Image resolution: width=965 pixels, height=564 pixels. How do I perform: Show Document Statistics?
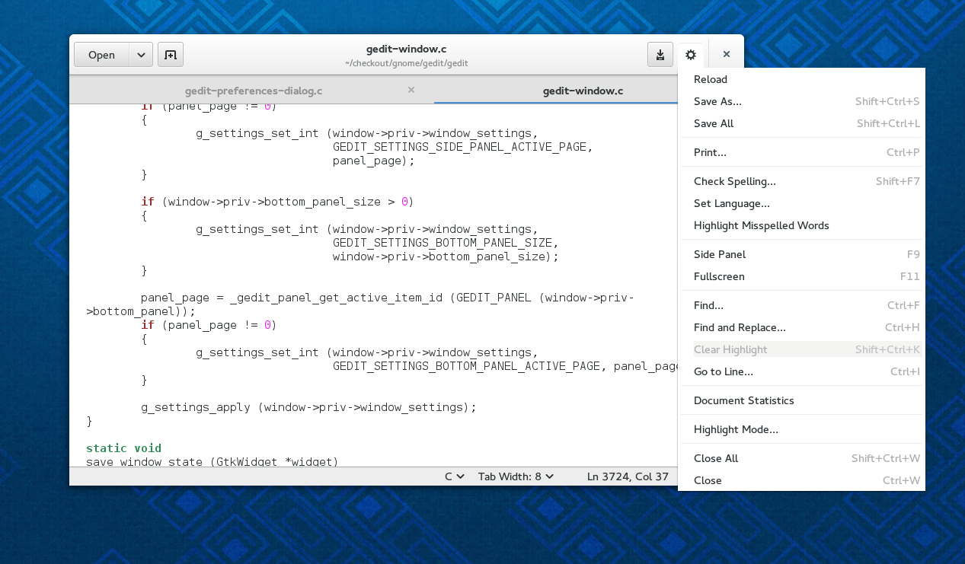coord(744,400)
